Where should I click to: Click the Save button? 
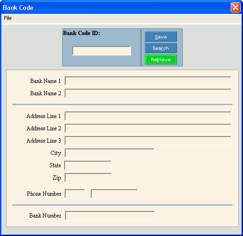161,36
